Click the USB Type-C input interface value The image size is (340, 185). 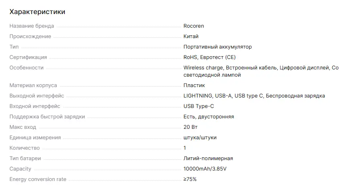click(200, 106)
